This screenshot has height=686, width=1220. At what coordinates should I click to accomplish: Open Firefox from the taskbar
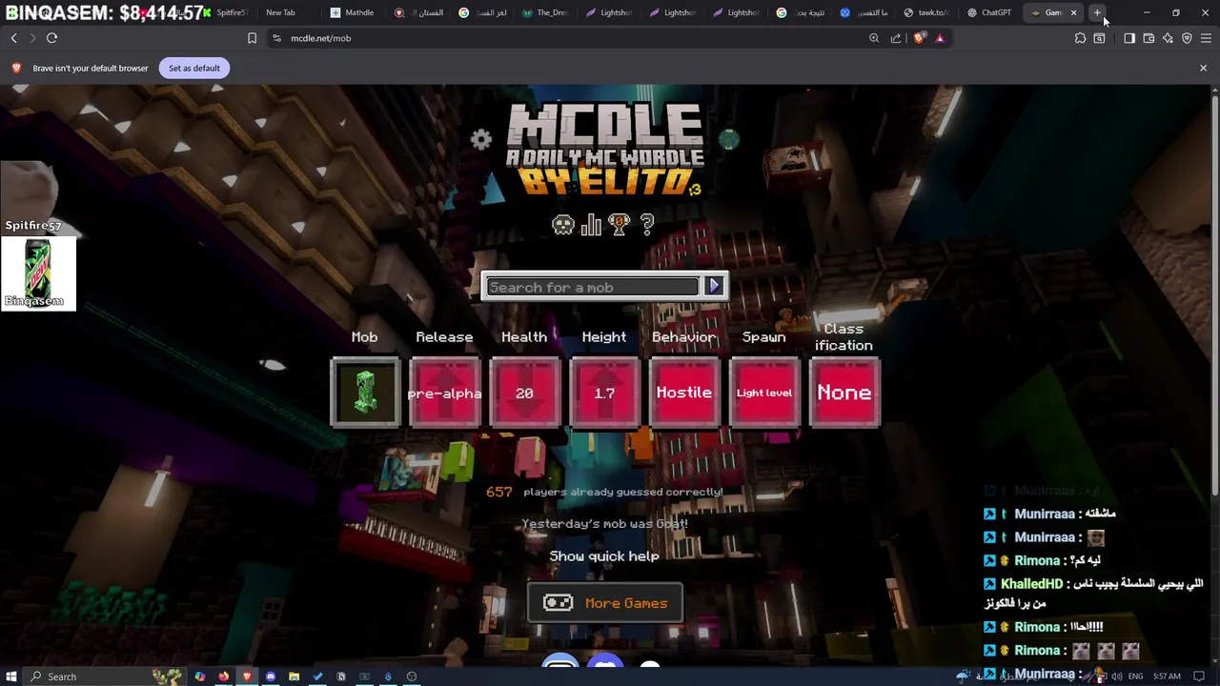223,676
